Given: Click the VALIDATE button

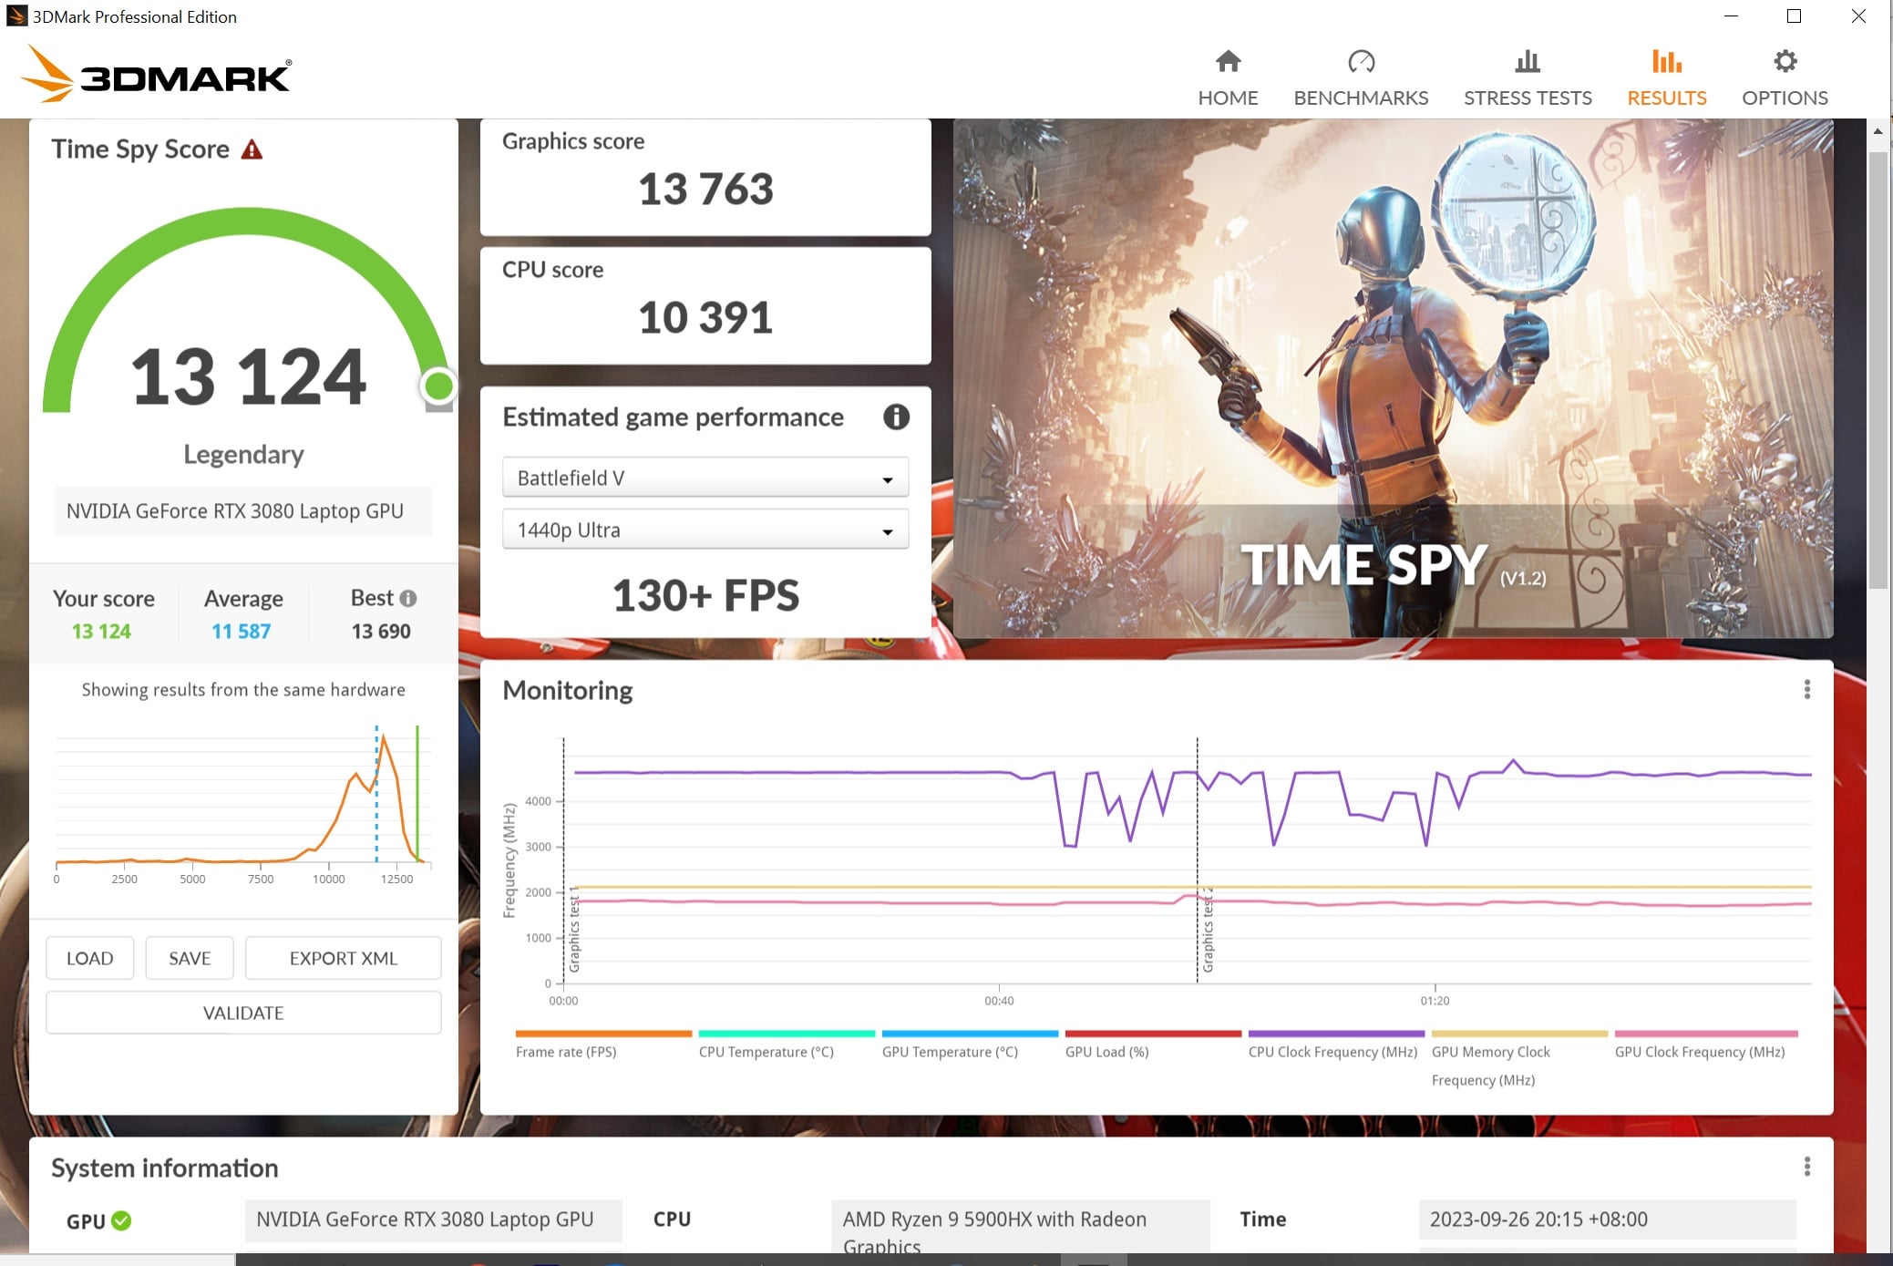Looking at the screenshot, I should 243,1013.
